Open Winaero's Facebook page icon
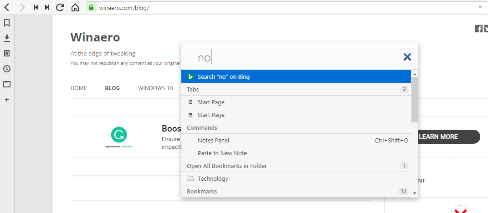The height and width of the screenshot is (213, 488). coord(478,29)
